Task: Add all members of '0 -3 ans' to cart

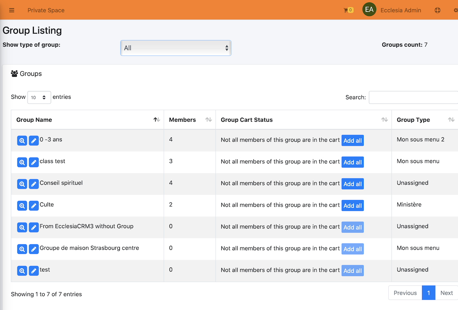Action: [352, 141]
